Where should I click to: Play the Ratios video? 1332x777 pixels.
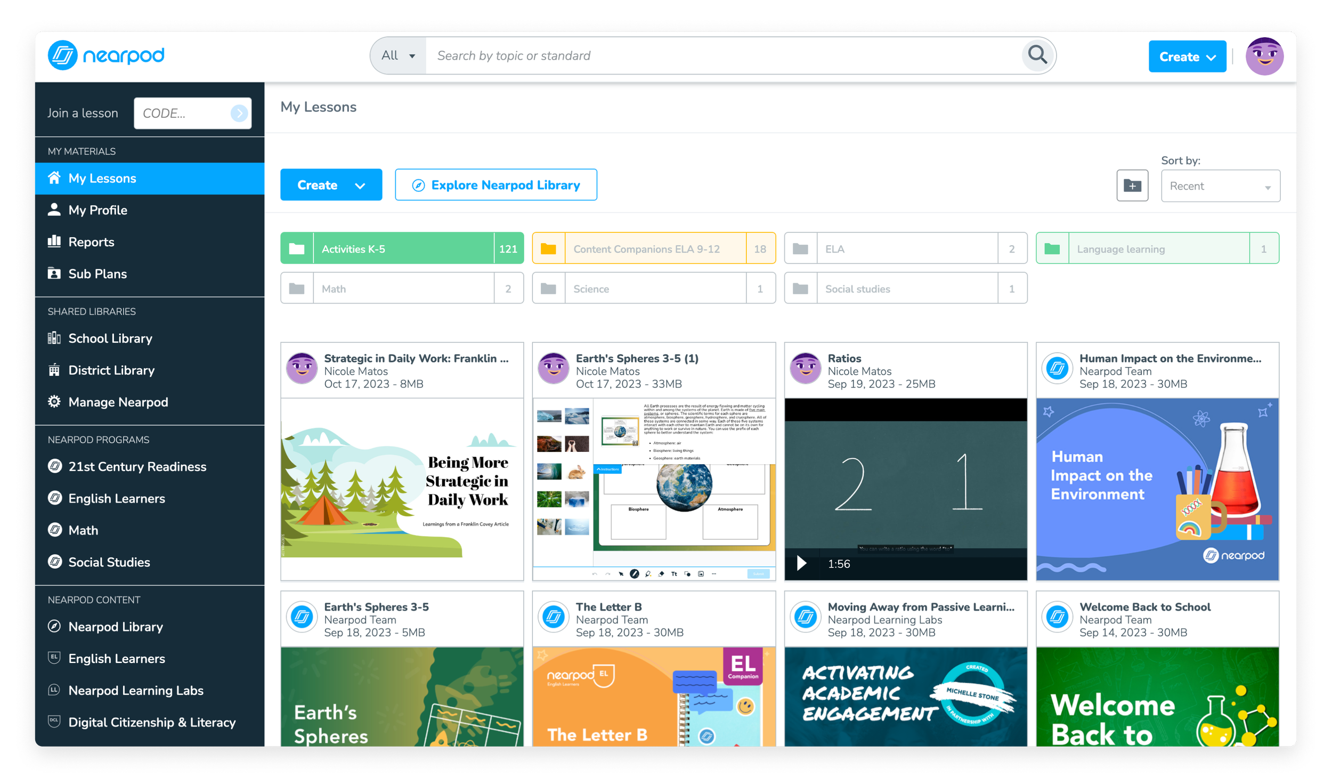click(x=801, y=563)
